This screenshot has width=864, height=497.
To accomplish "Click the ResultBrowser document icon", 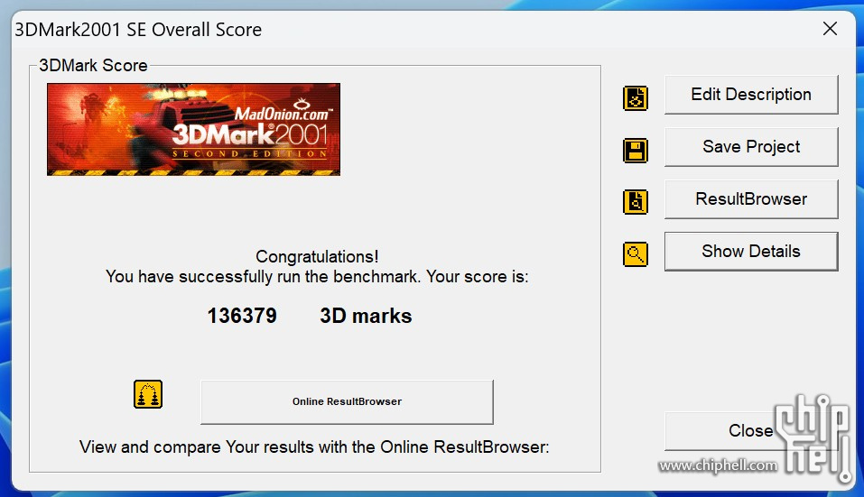I will [x=636, y=201].
